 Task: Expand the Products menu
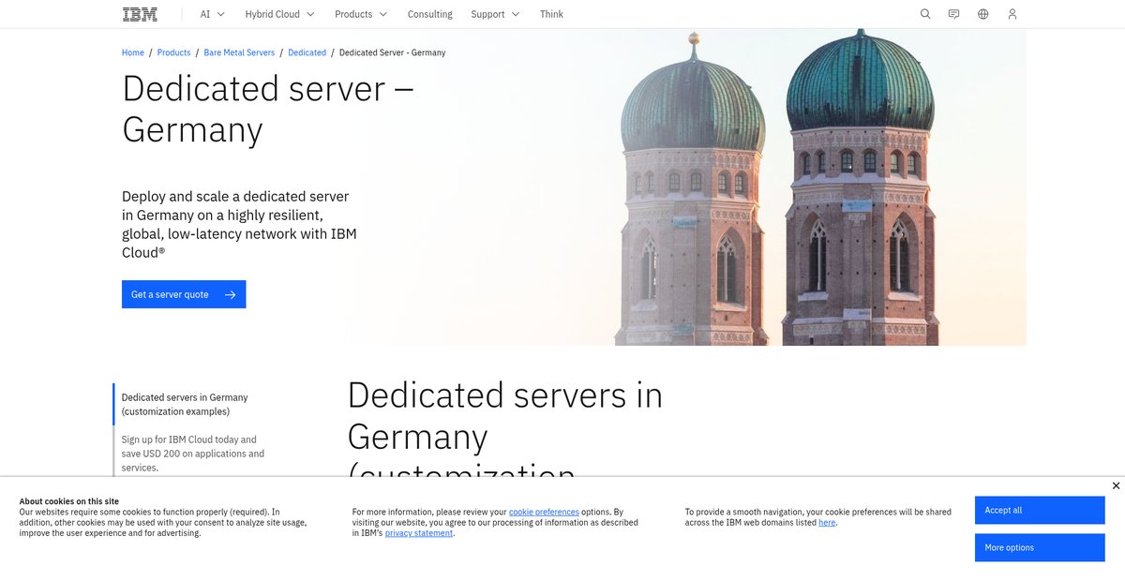361,14
